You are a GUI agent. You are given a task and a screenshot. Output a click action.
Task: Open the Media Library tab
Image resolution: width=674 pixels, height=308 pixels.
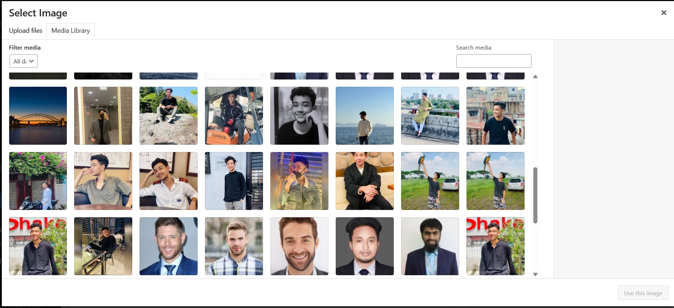[71, 31]
